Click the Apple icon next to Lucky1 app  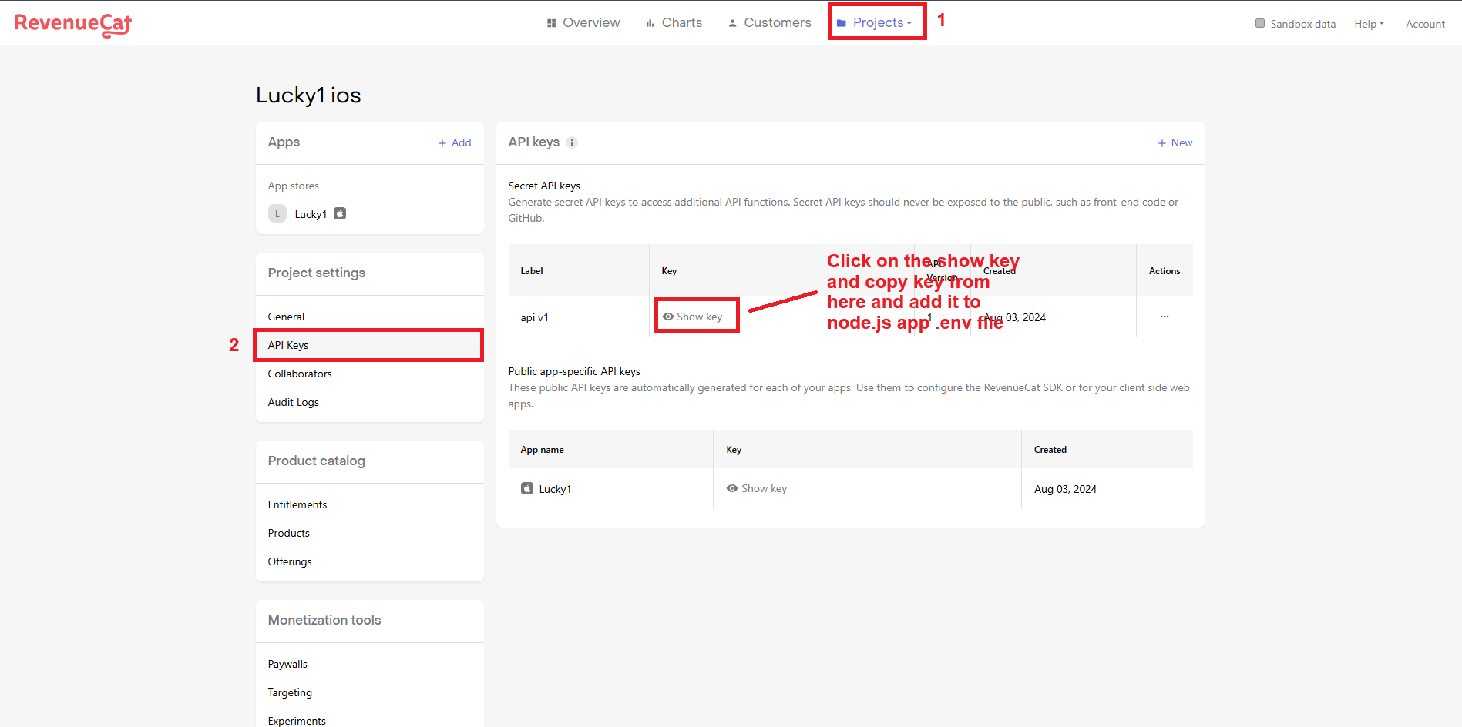(x=340, y=214)
